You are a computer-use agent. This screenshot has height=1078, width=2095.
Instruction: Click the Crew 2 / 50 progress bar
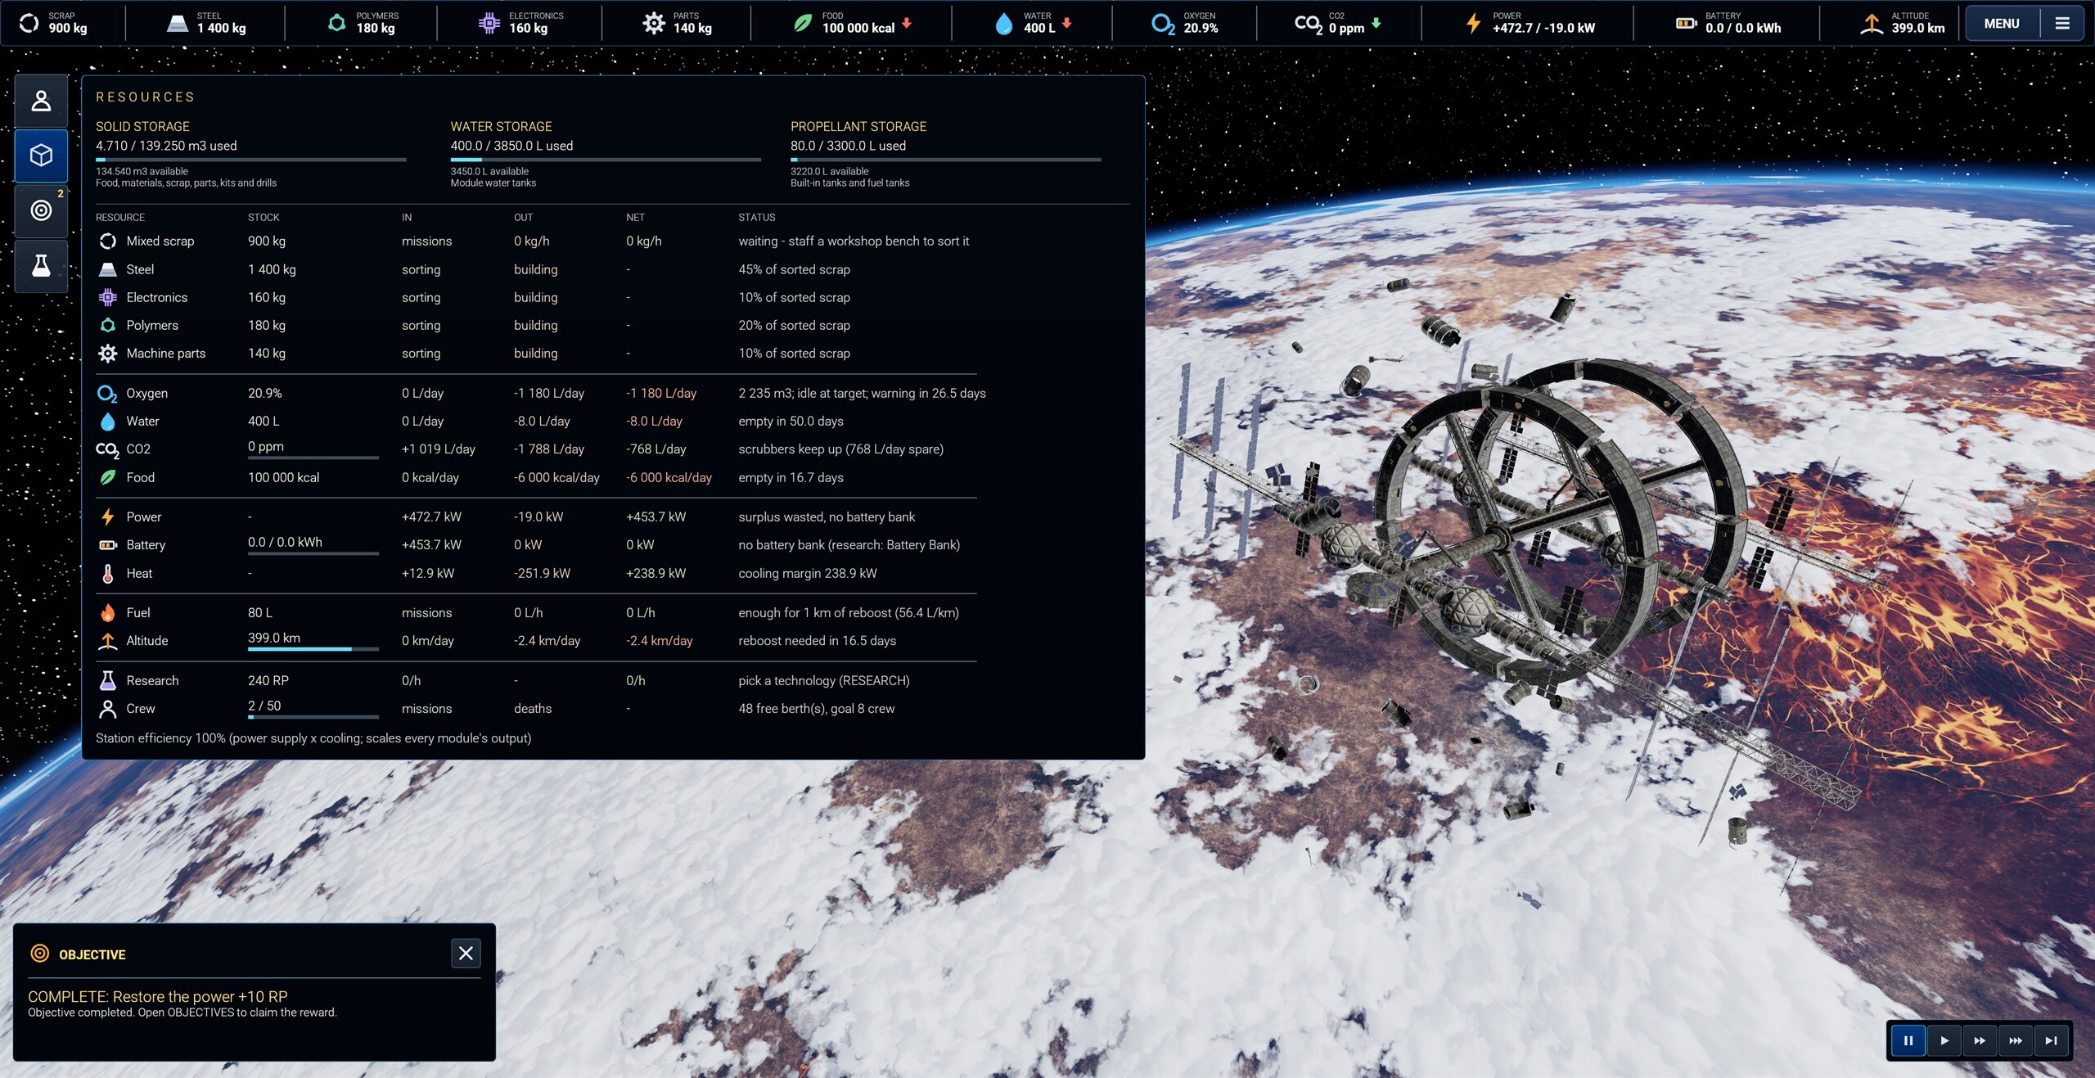(x=313, y=717)
